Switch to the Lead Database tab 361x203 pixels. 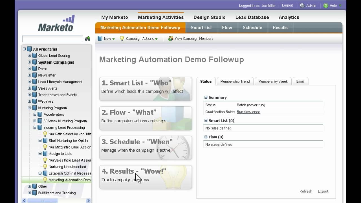(x=252, y=17)
